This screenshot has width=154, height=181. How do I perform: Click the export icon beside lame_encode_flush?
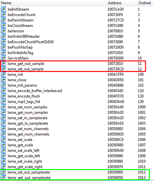(3, 96)
